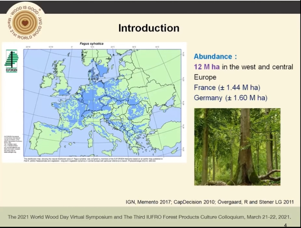Click the World Wood Day symposium footer text
This screenshot has height=228, width=301.
[x=149, y=217]
